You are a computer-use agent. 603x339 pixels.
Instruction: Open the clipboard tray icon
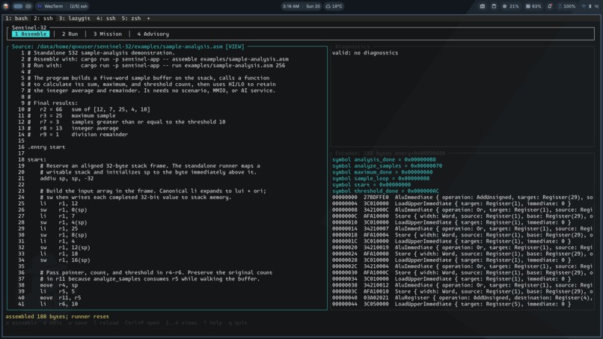click(494, 6)
